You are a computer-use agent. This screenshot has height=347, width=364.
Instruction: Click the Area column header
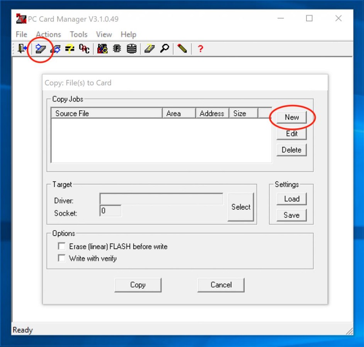click(x=179, y=113)
